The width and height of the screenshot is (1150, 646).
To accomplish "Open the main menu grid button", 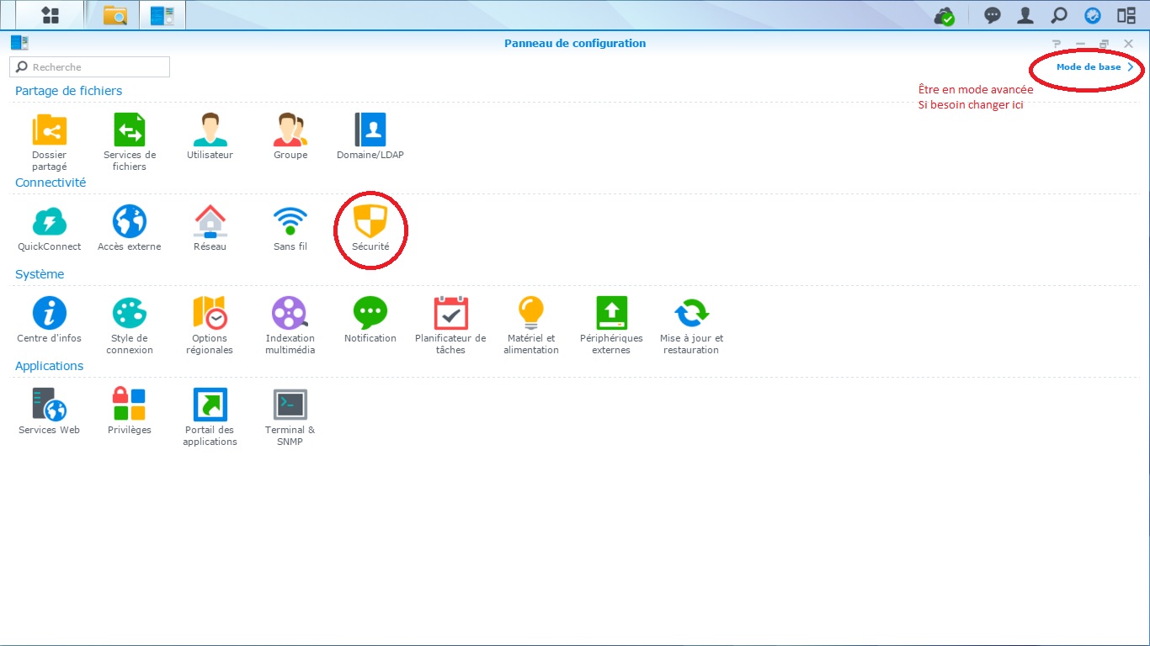I will point(51,14).
